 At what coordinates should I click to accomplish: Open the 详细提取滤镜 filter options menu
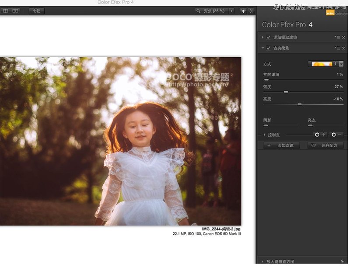(x=337, y=38)
